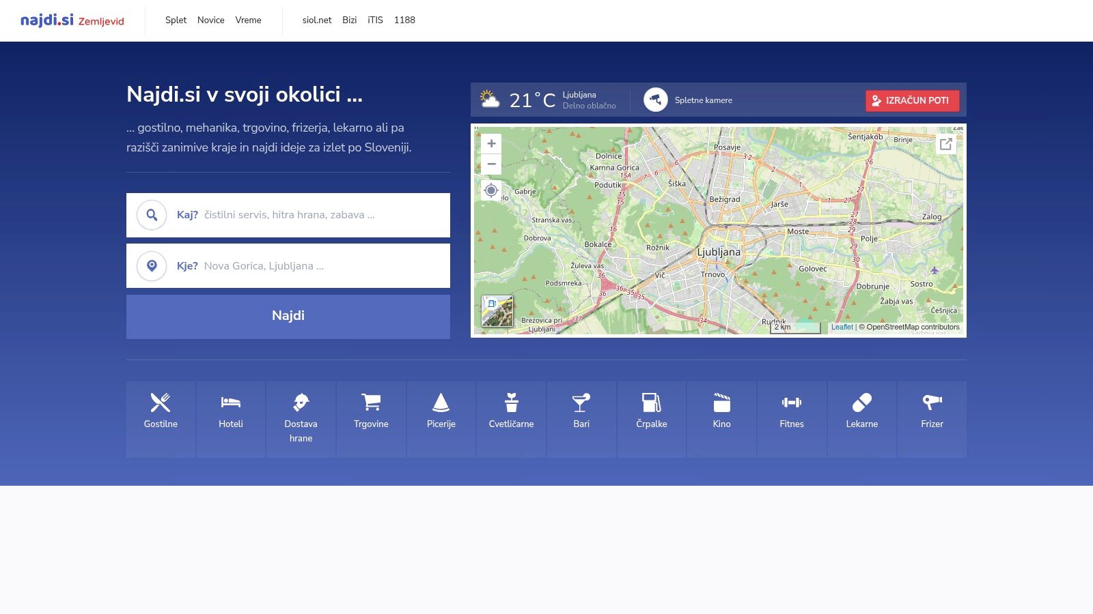Open the Spletne kamere webcam icon

coord(656,100)
